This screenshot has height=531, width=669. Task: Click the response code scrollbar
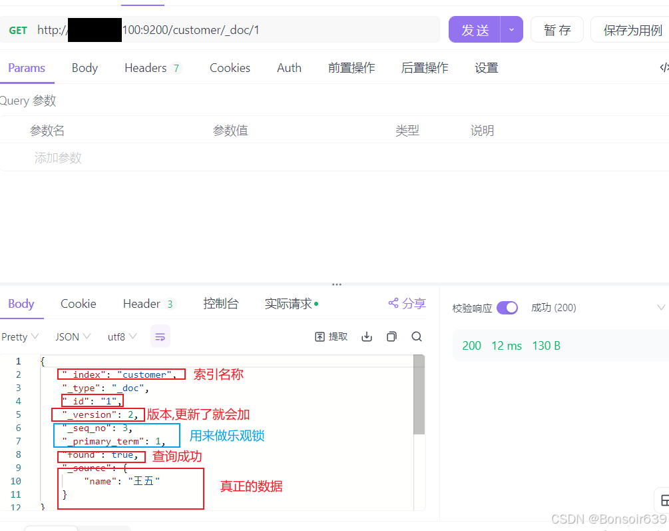pyautogui.click(x=419, y=394)
